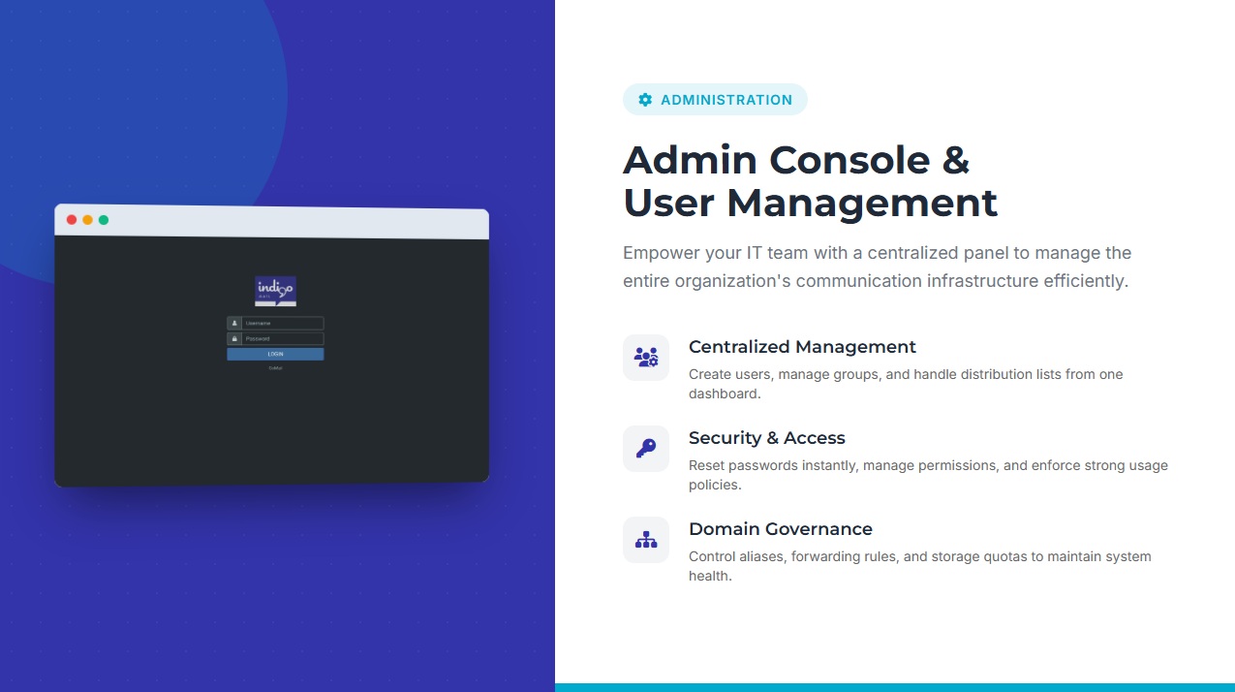
Task: Click the ADMINISTRATION badge label
Action: (x=726, y=100)
